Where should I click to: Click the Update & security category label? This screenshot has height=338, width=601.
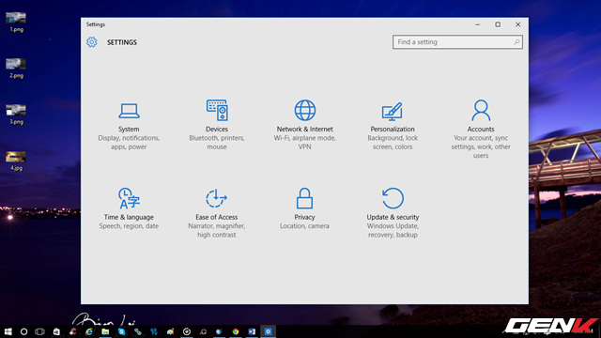(393, 217)
